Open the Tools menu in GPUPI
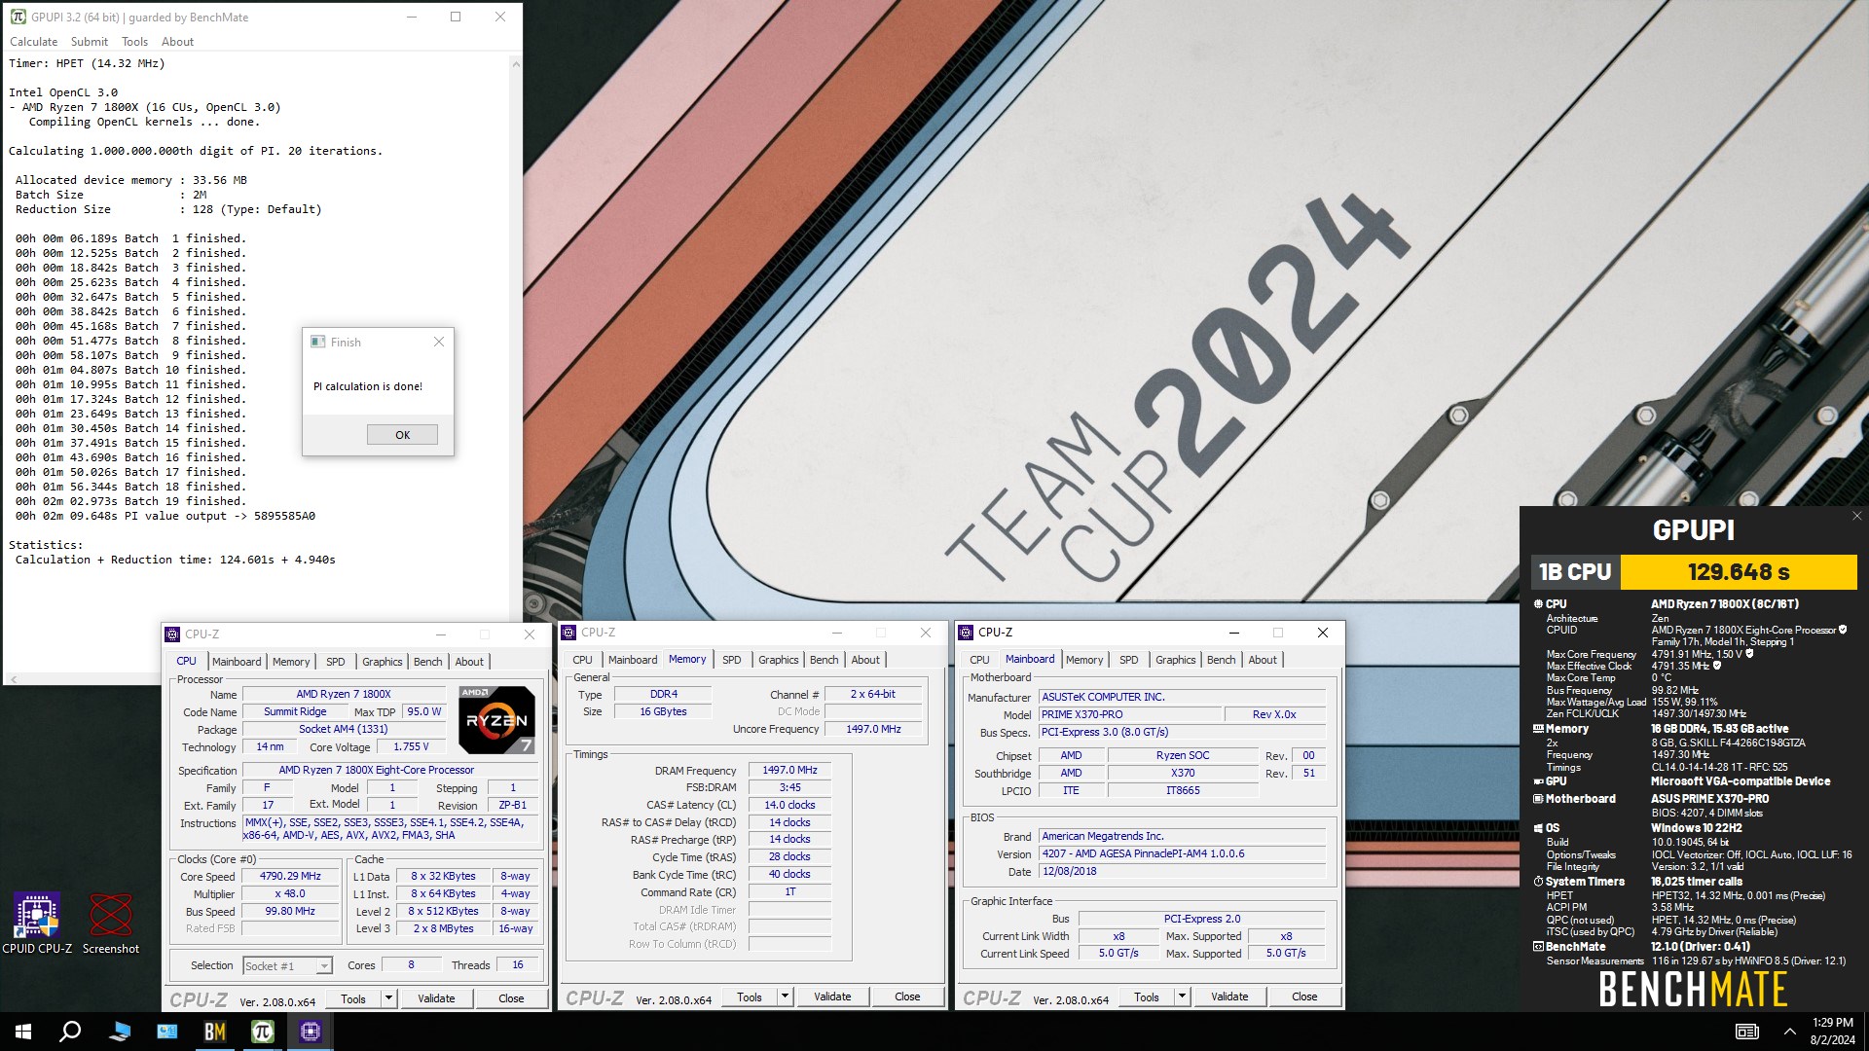Viewport: 1869px width, 1051px height. click(135, 42)
